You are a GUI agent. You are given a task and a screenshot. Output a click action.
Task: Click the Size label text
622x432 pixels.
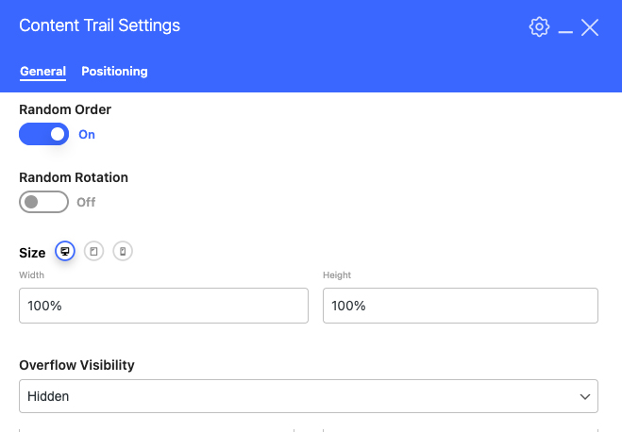(x=32, y=253)
